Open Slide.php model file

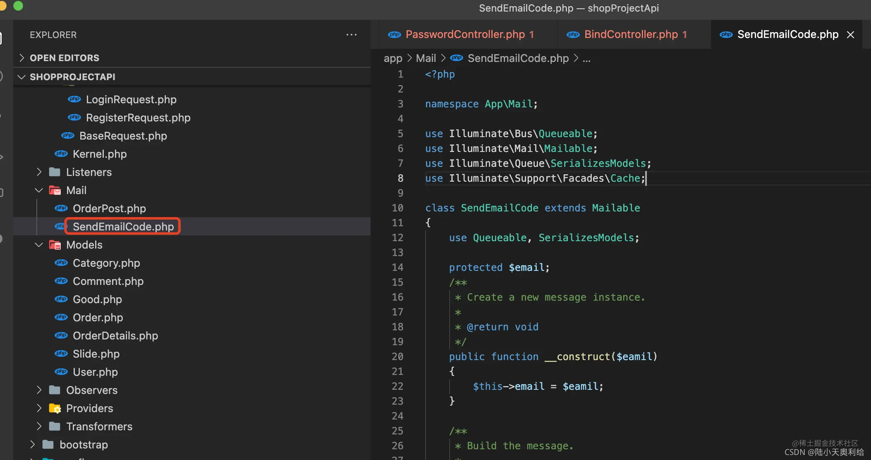96,354
